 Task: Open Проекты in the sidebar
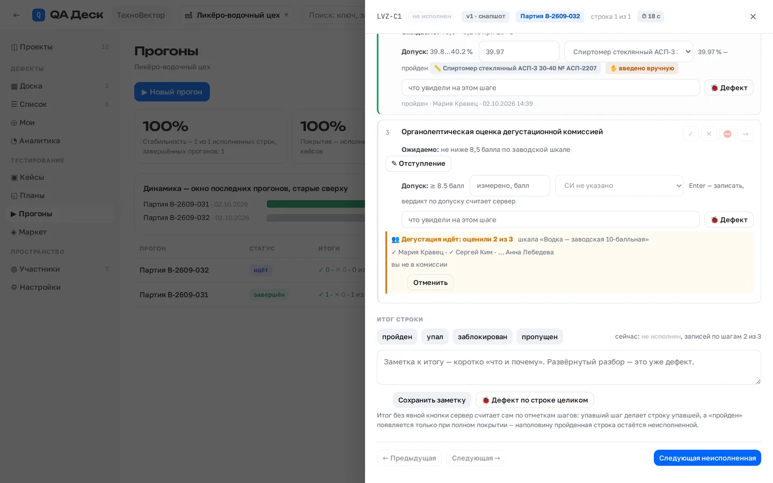(59, 47)
